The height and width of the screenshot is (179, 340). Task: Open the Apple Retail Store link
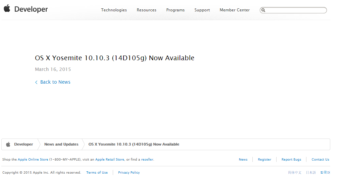point(110,160)
